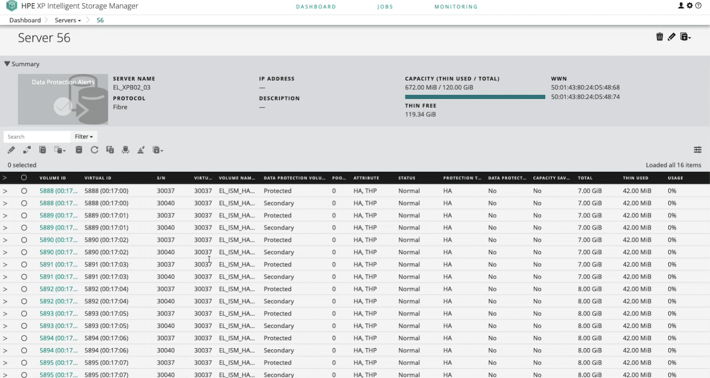Open table column settings sliders icon
The image size is (710, 378).
698,150
